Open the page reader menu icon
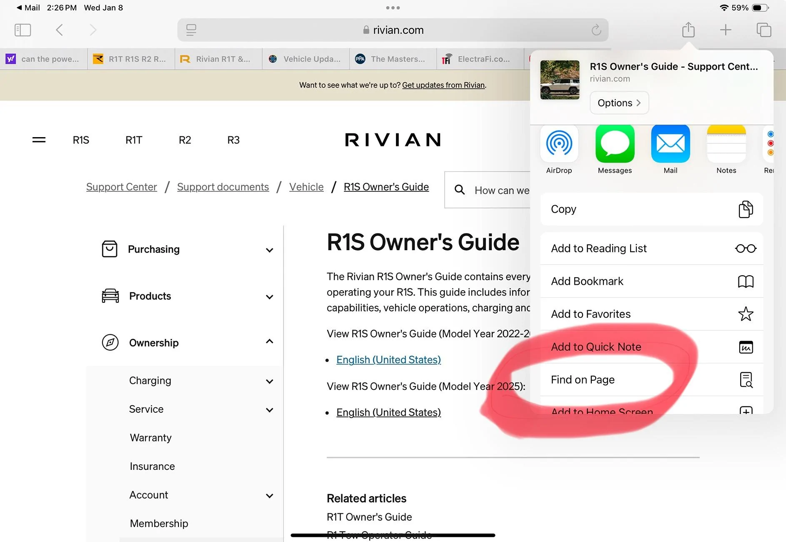This screenshot has width=786, height=542. pyautogui.click(x=191, y=30)
